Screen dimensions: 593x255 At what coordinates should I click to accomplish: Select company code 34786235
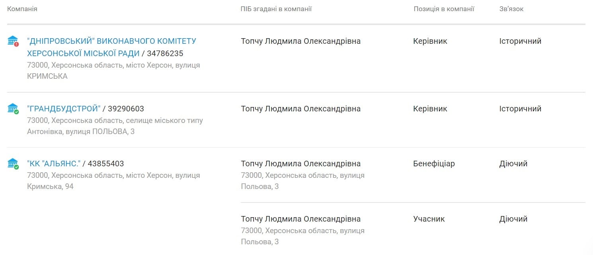click(165, 53)
